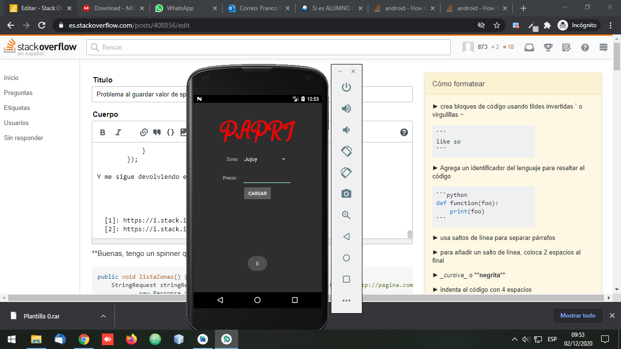Open emulator extended controls (three dots)
621x349 pixels.
pyautogui.click(x=346, y=301)
